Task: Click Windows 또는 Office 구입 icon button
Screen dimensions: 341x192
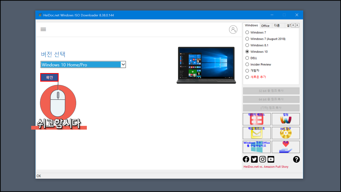Action: tap(257, 147)
